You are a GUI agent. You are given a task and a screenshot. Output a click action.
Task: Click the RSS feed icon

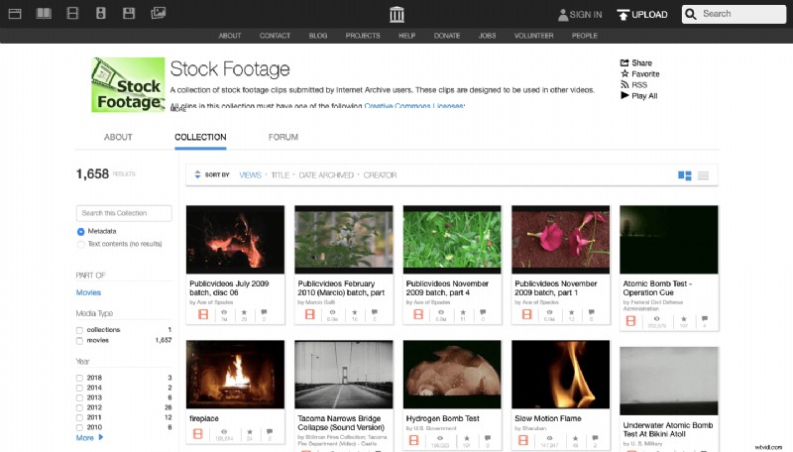(624, 85)
